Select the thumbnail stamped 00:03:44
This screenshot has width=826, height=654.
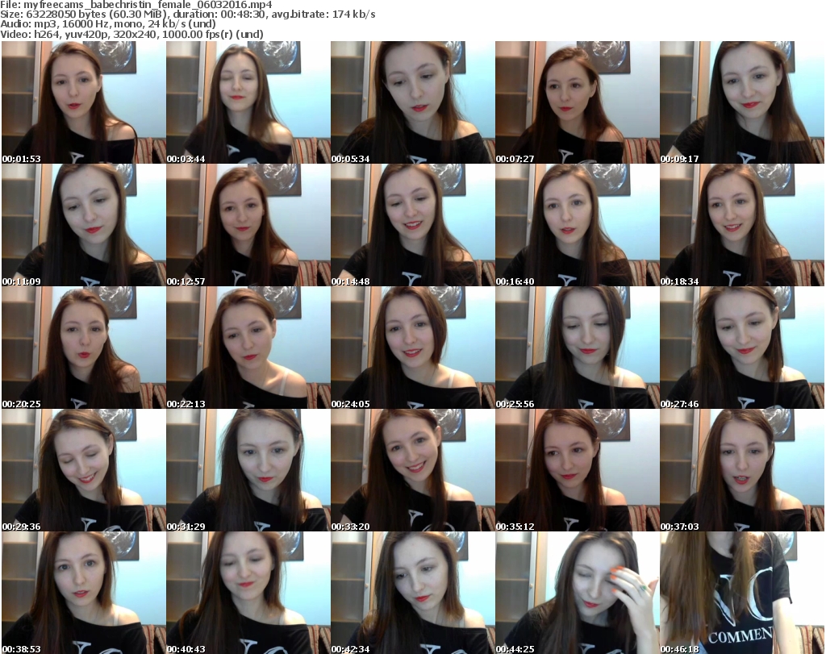[248, 102]
